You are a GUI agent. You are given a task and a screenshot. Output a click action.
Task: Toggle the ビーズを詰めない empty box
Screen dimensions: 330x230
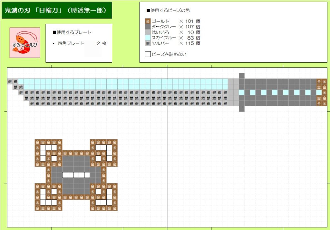click(x=148, y=54)
